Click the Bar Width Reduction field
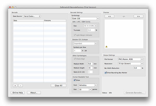Image resolution: width=156 pixels, height=106 pixels. pos(137,68)
